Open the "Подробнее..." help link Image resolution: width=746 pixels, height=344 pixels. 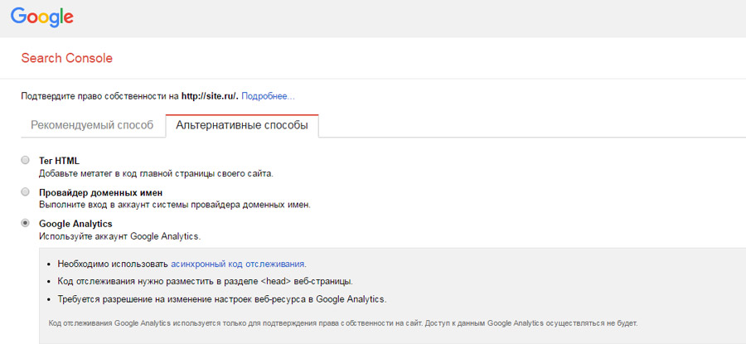(268, 96)
